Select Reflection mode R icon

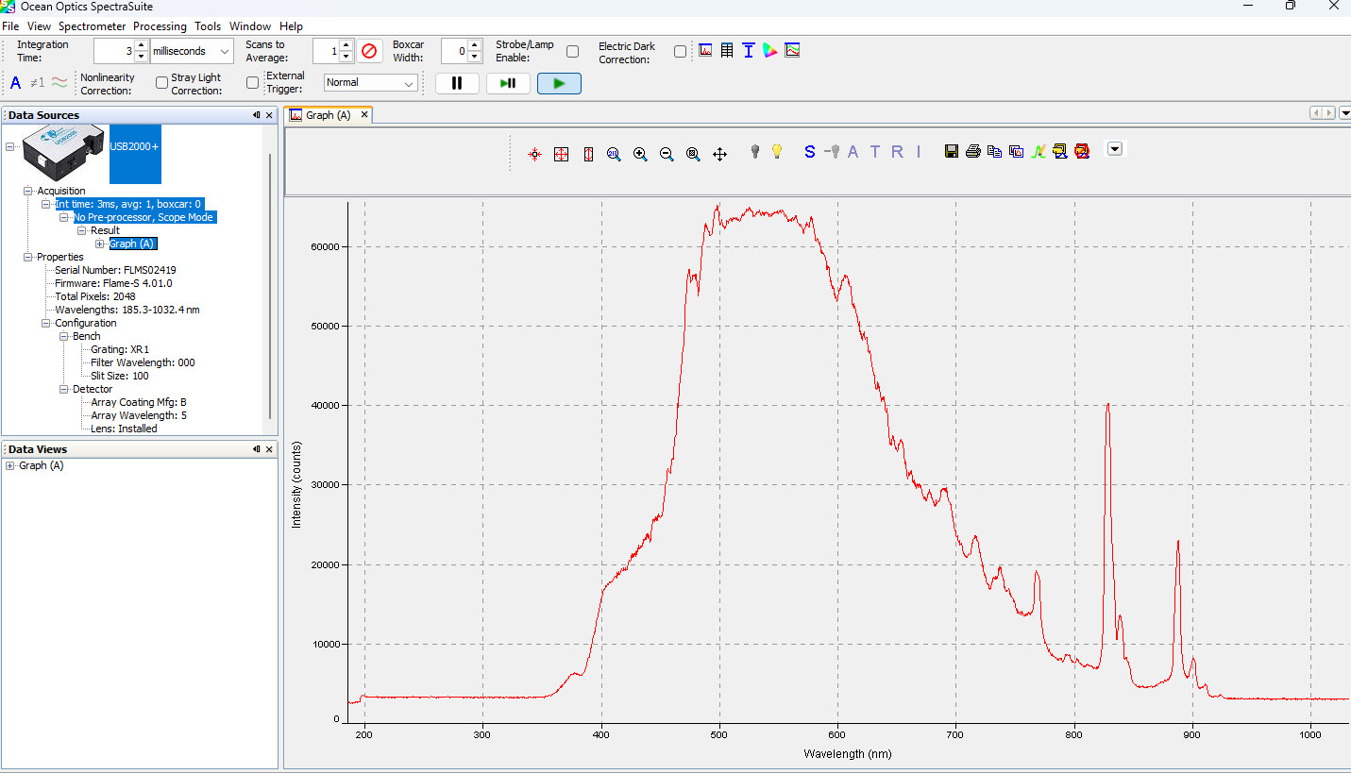pyautogui.click(x=897, y=151)
